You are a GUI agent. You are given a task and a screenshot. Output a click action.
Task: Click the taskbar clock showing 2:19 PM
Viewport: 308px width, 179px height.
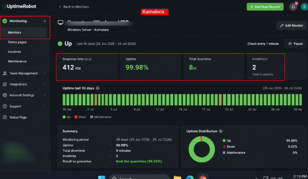click(x=300, y=177)
